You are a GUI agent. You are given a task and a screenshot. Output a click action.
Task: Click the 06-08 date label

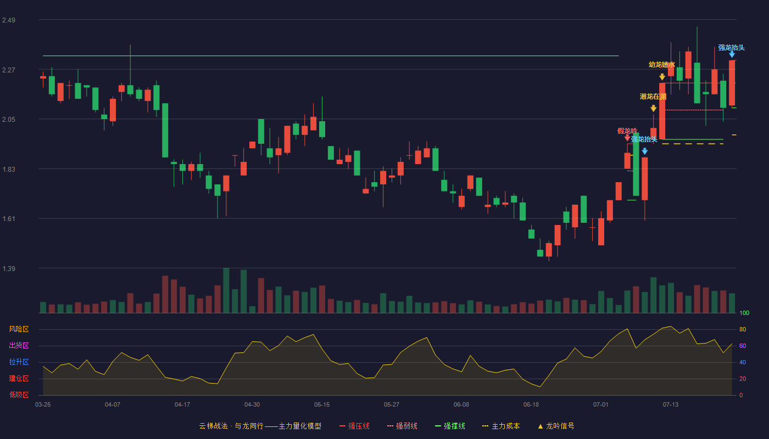point(461,404)
